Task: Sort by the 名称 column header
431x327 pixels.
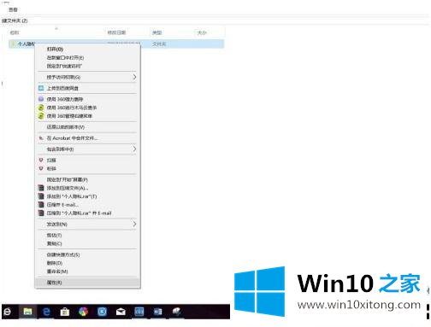Action: tap(15, 32)
